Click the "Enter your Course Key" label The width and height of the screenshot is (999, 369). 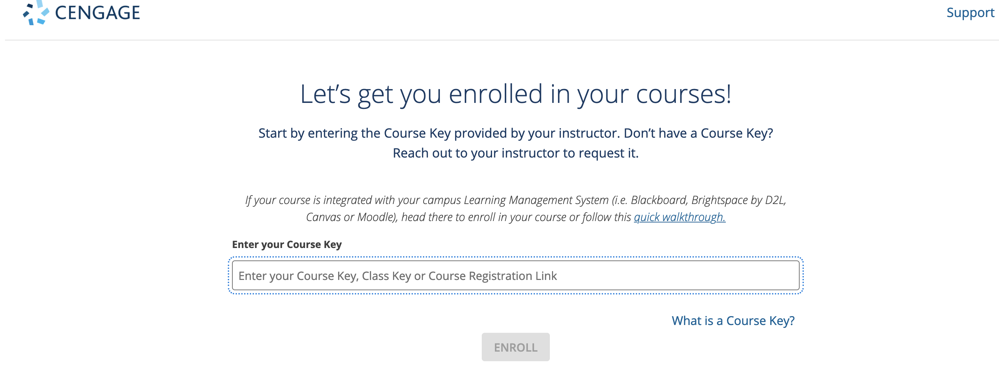click(287, 245)
